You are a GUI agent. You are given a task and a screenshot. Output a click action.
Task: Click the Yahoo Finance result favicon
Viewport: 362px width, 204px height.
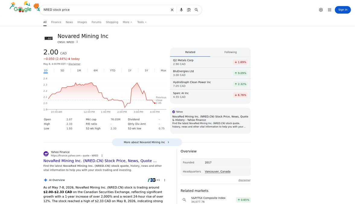coord(46,154)
